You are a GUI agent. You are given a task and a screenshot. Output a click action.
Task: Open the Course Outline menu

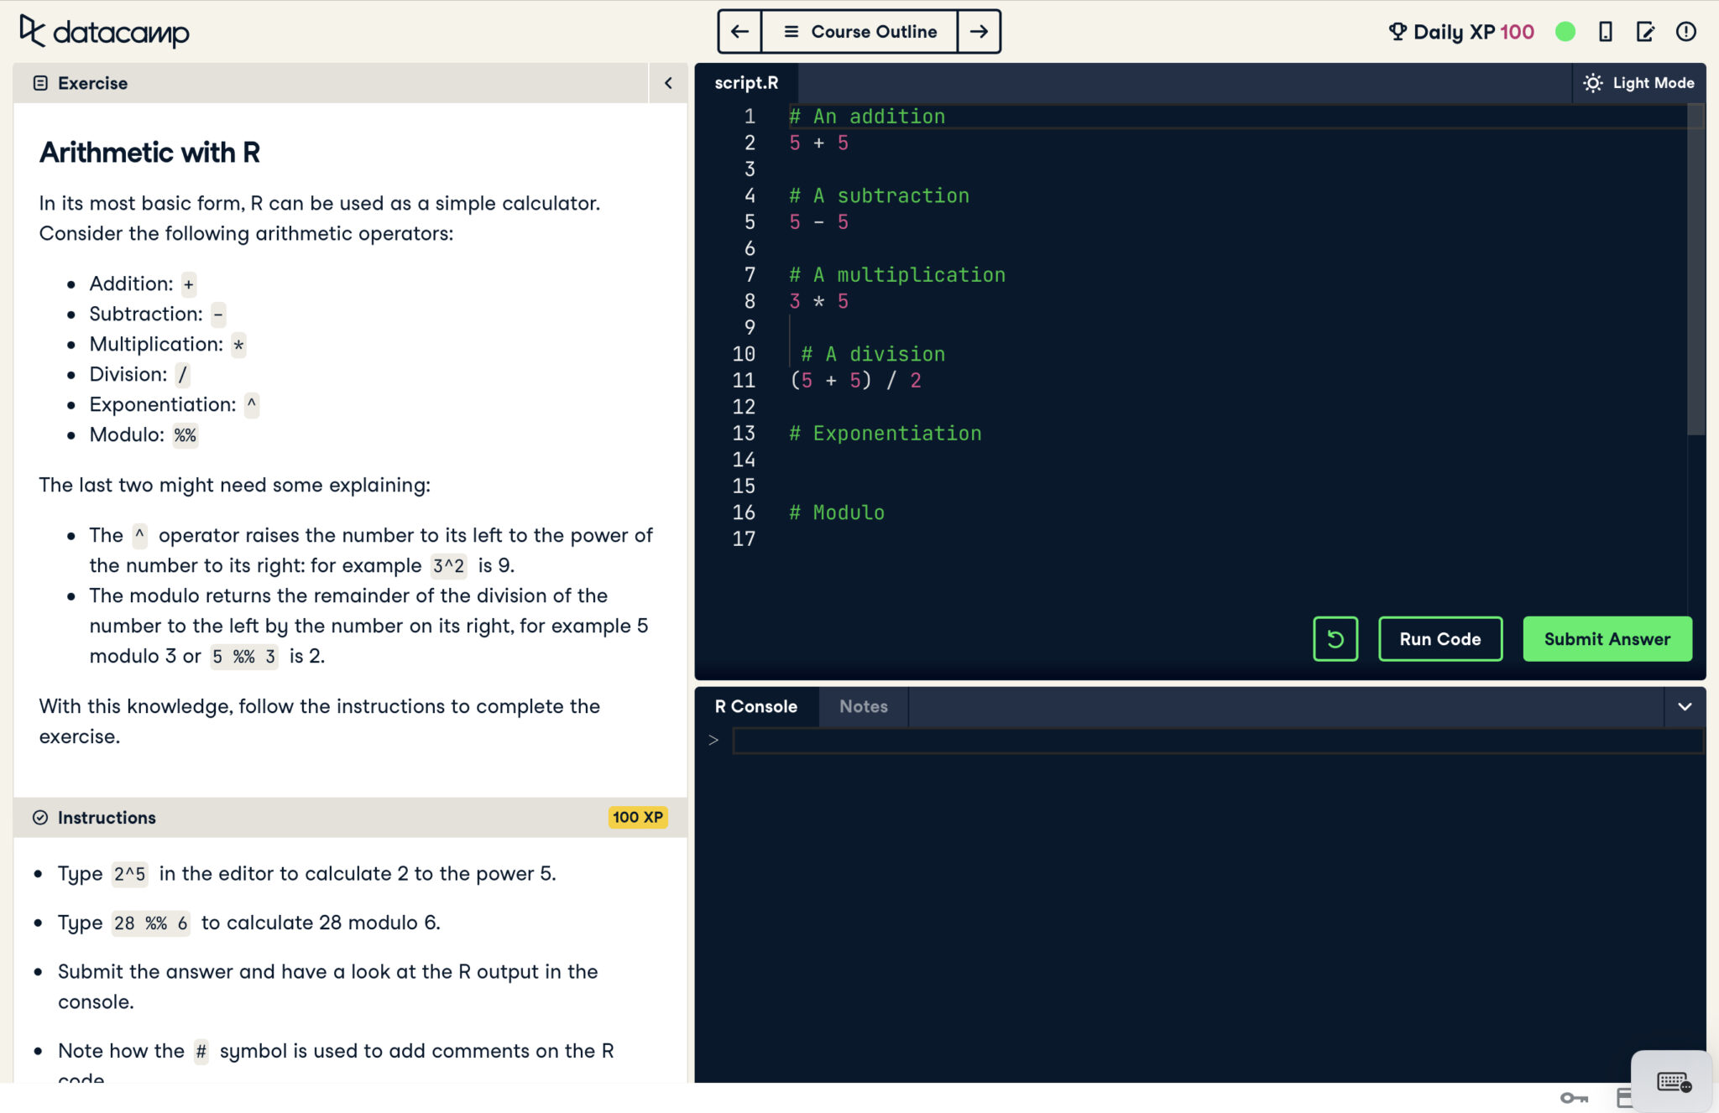coord(859,32)
